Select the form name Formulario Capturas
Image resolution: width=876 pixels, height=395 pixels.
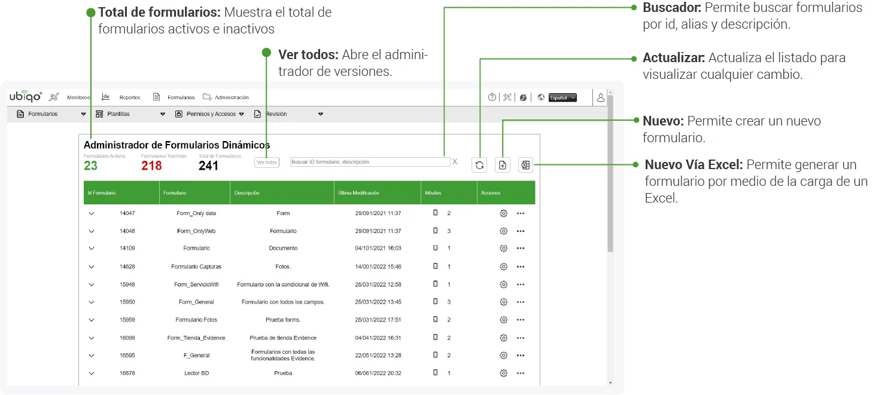click(196, 267)
